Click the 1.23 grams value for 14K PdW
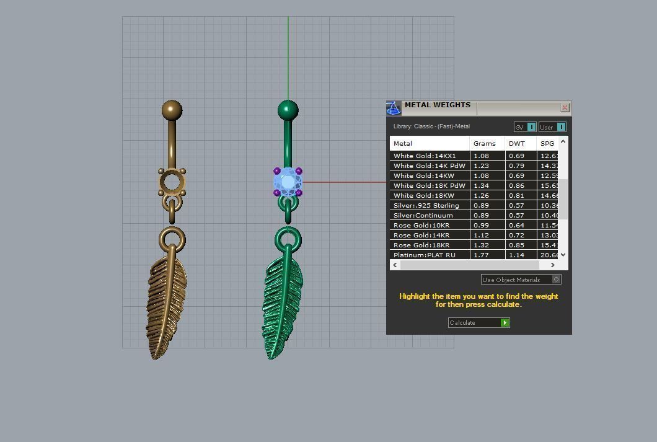Viewport: 657px width, 442px height. (x=481, y=166)
